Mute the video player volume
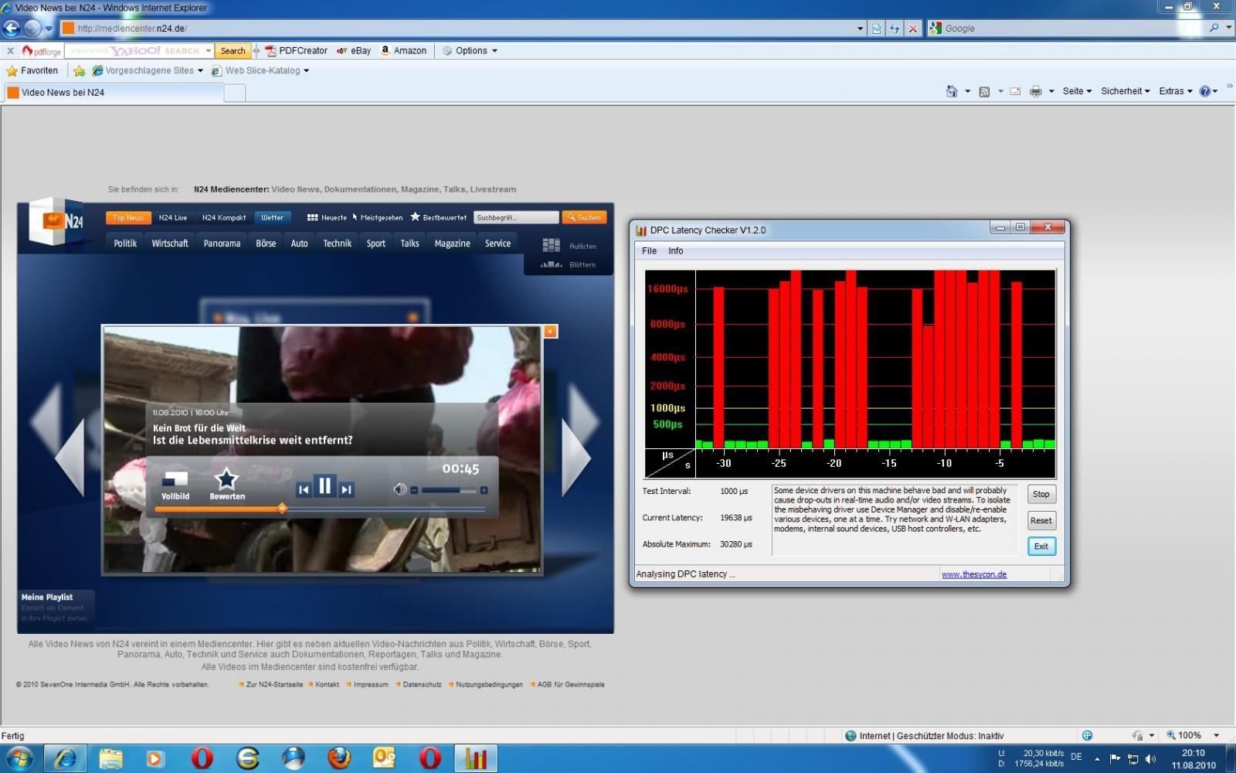 [399, 489]
